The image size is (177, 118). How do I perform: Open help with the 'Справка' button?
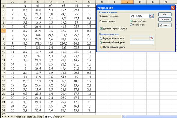coord(165,25)
